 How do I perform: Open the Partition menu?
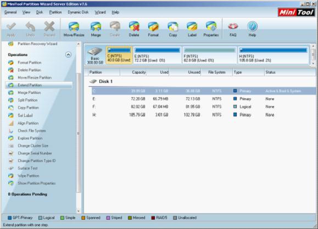(55, 12)
